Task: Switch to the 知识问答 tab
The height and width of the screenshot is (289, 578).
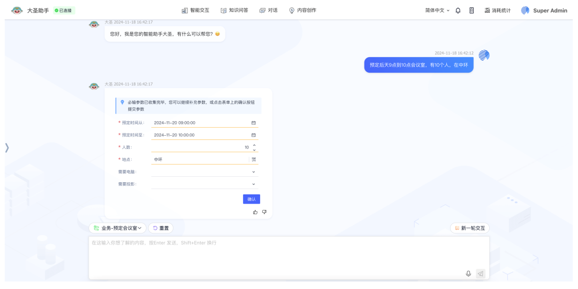Action: coord(234,10)
